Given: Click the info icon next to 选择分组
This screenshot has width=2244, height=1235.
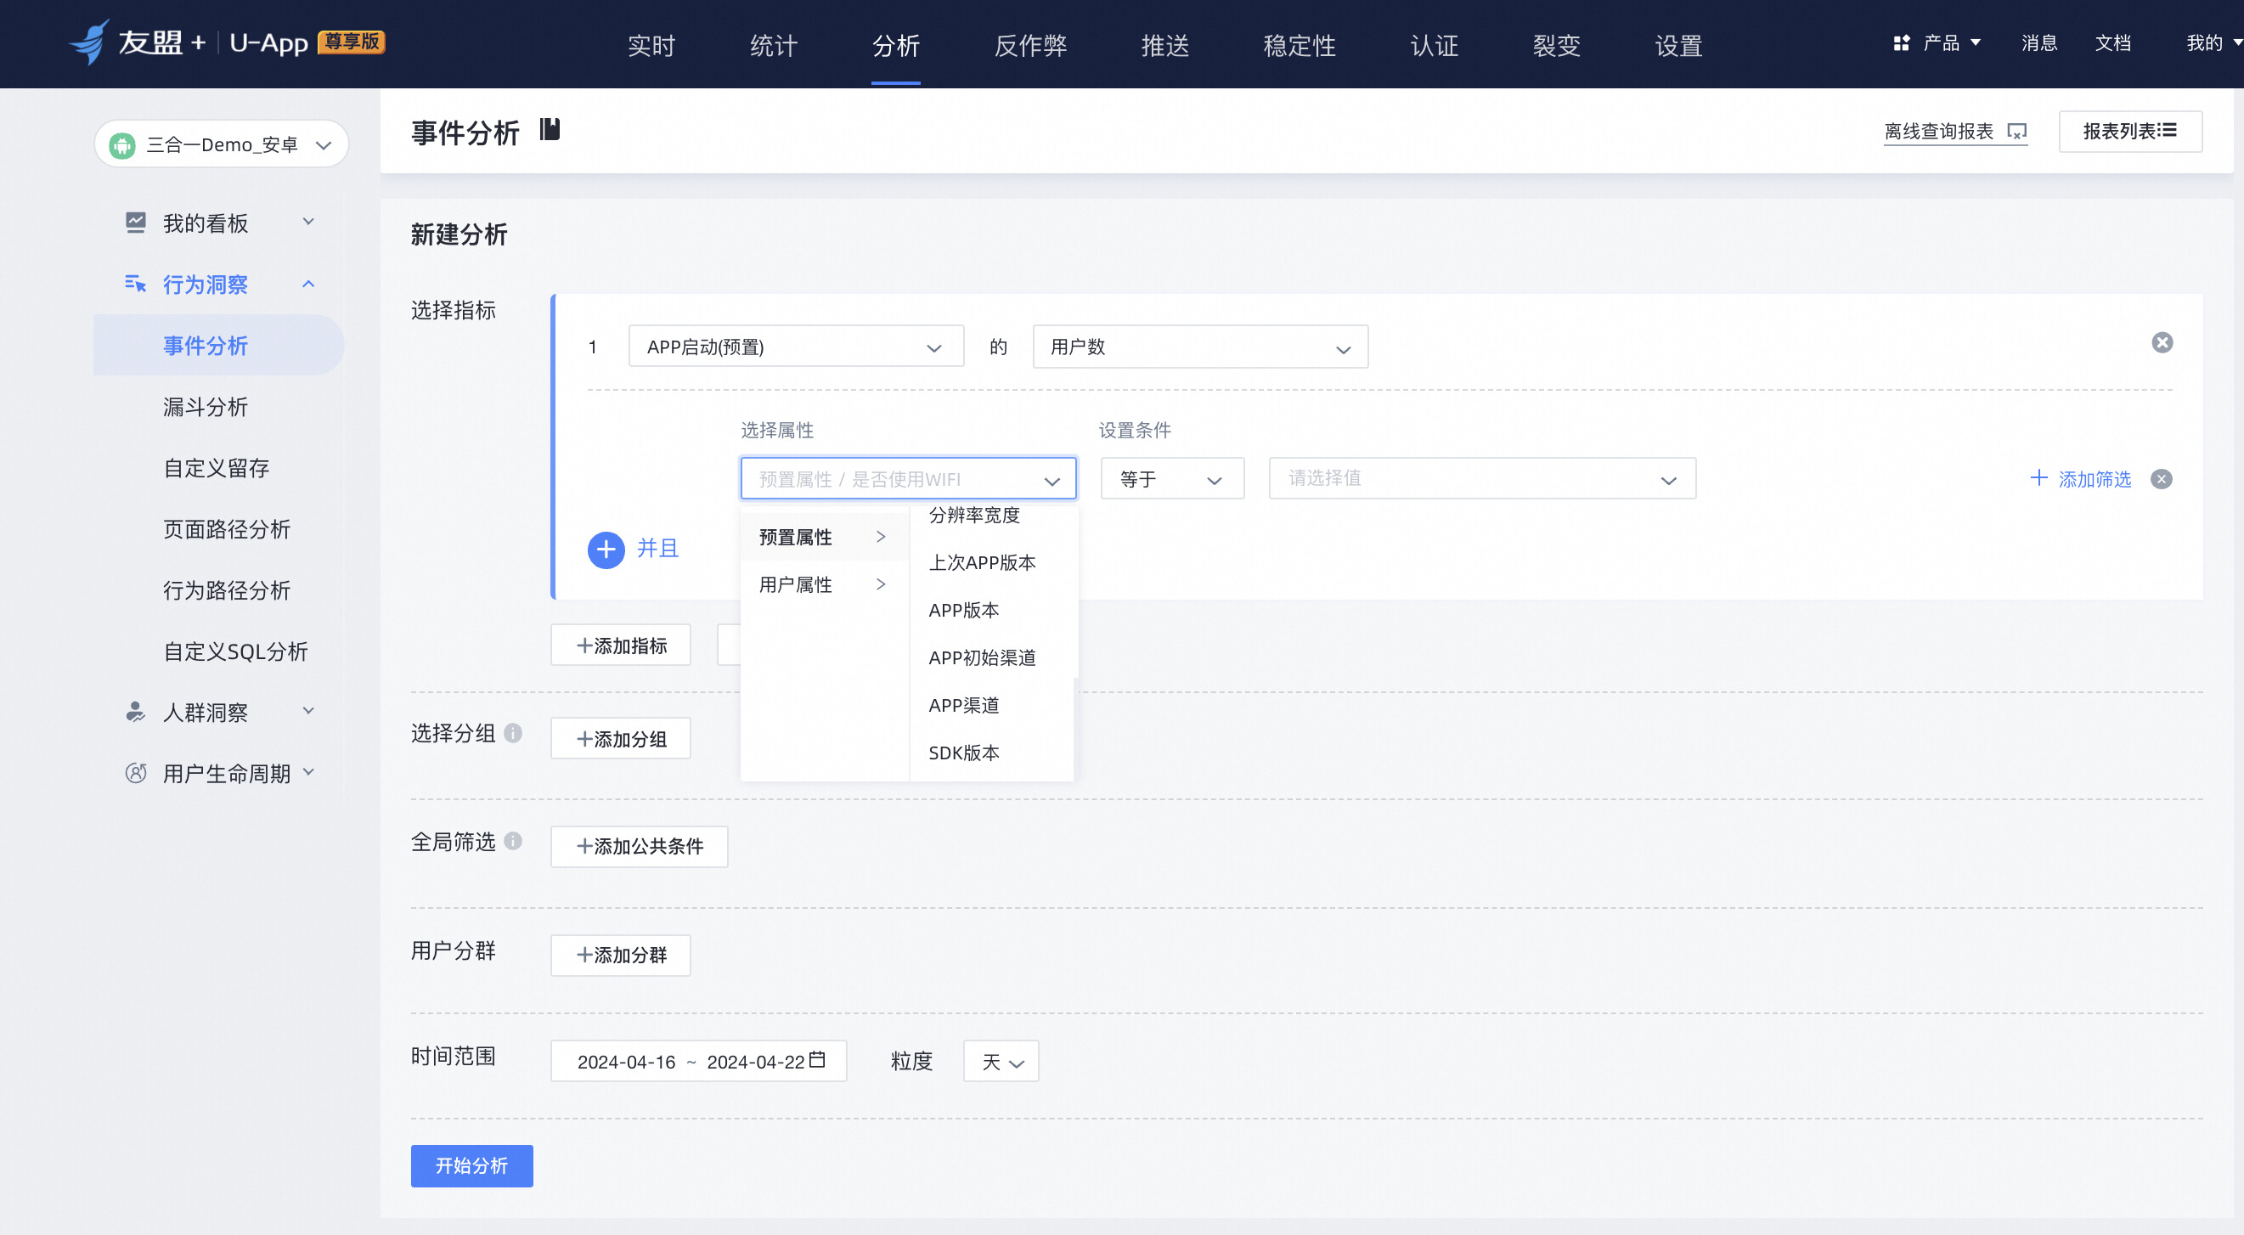Looking at the screenshot, I should pyautogui.click(x=513, y=733).
